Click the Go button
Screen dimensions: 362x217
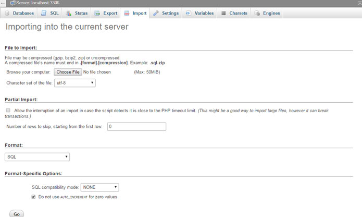pos(17,214)
